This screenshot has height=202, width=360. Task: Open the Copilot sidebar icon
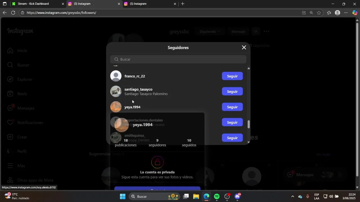355,13
